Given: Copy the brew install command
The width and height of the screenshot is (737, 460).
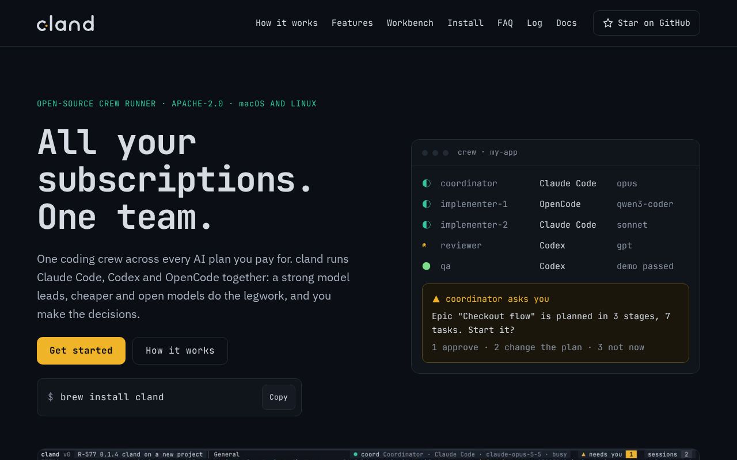Looking at the screenshot, I should 279,397.
